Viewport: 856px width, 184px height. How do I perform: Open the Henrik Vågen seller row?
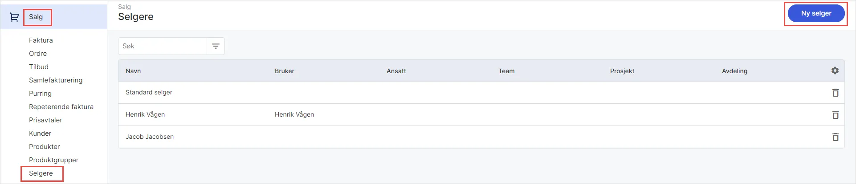[145, 114]
